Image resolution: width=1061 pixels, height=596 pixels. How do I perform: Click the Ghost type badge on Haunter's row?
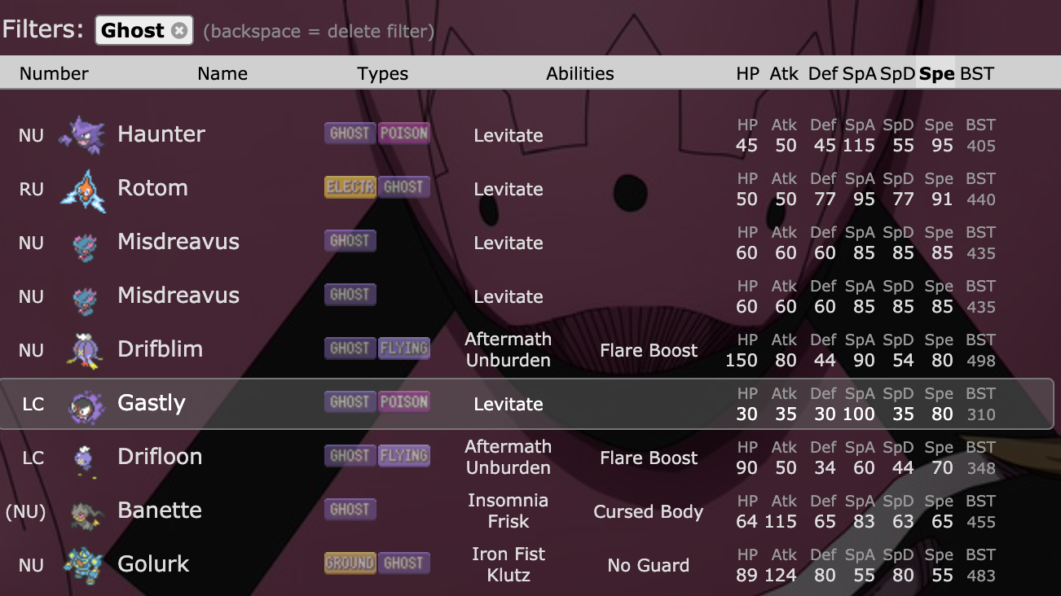[350, 134]
